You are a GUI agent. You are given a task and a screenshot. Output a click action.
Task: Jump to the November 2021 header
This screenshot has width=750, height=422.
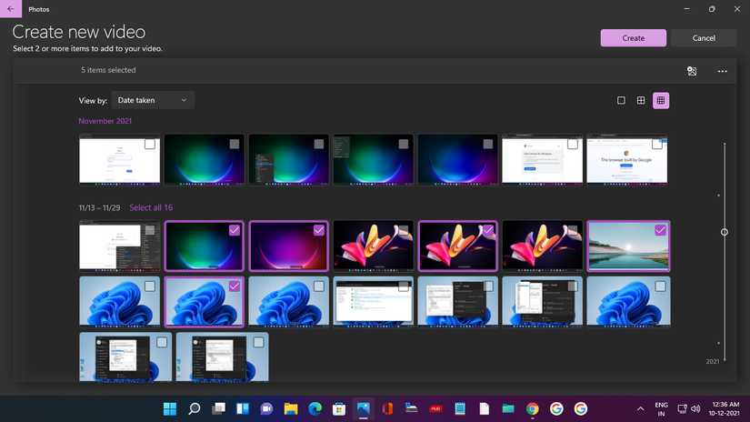[x=105, y=121]
